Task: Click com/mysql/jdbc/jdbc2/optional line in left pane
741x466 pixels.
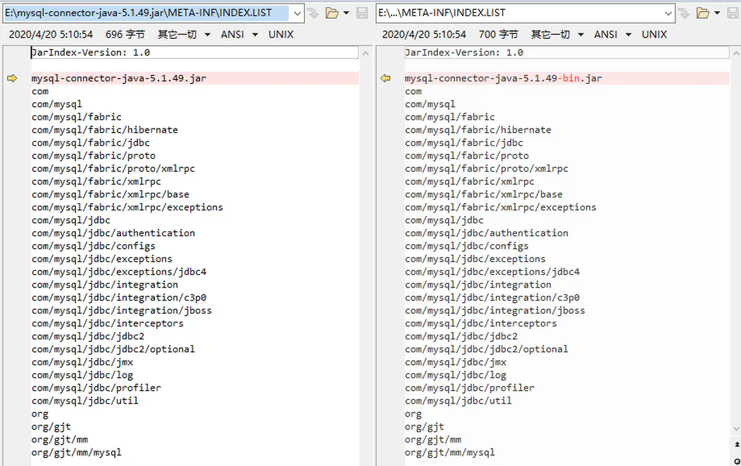Action: tap(113, 349)
